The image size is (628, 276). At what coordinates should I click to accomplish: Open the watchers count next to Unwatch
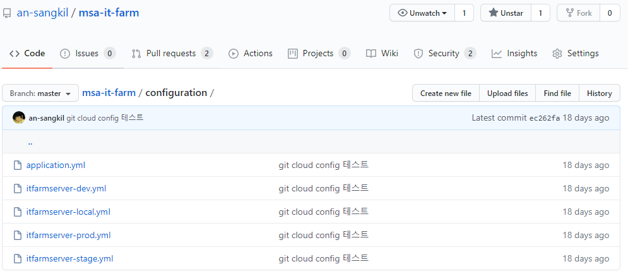tap(464, 13)
